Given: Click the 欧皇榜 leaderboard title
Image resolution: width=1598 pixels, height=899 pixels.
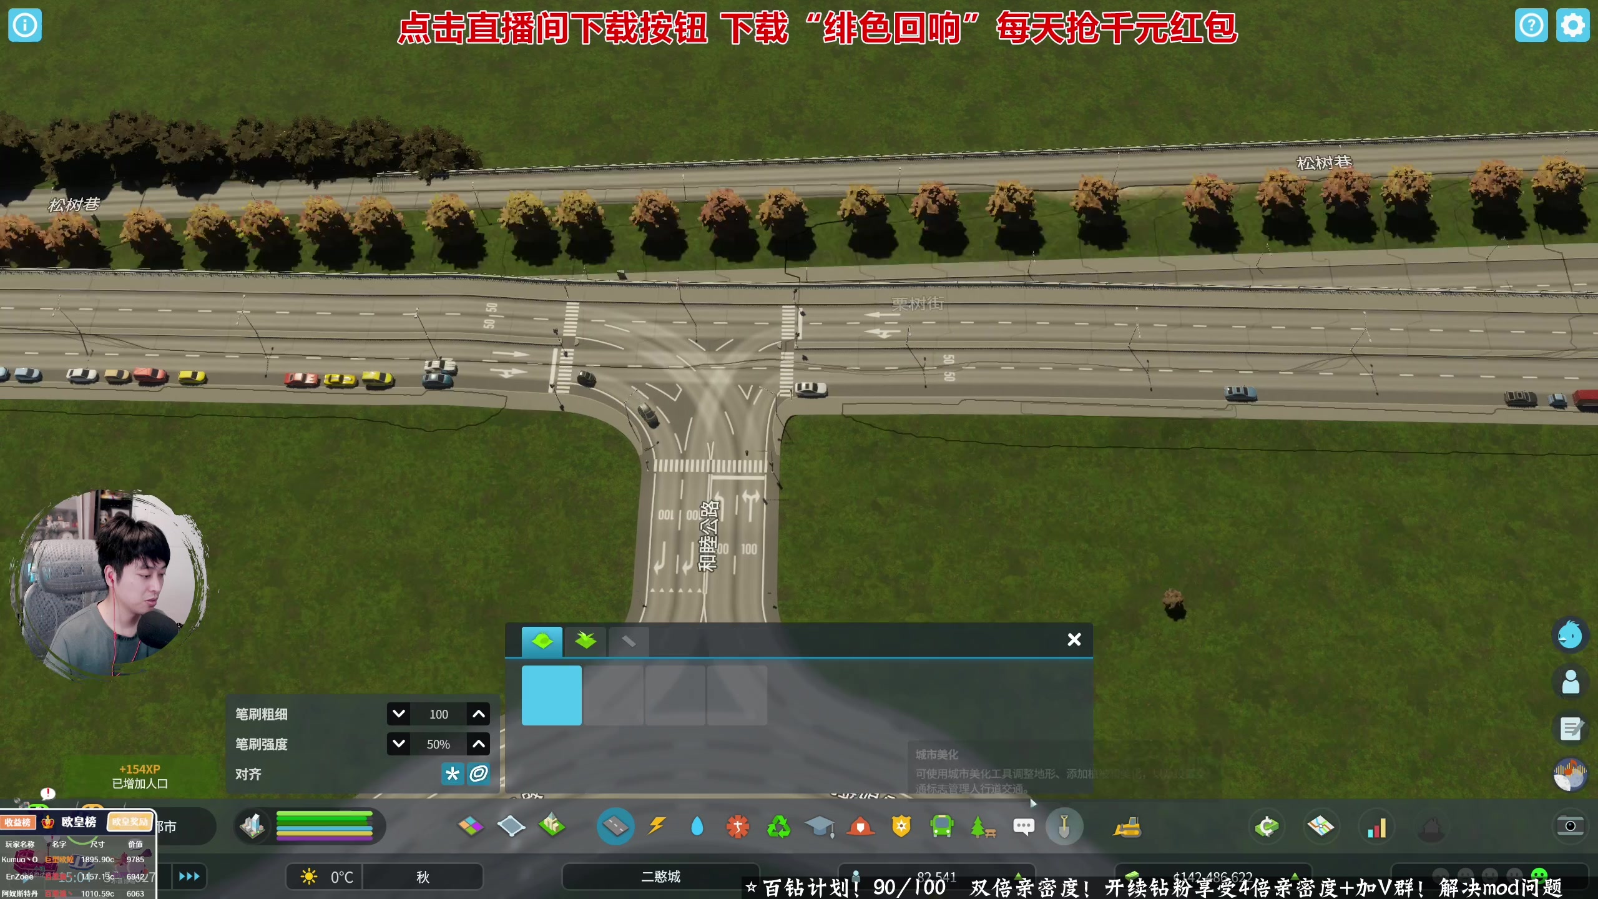Looking at the screenshot, I should point(79,822).
